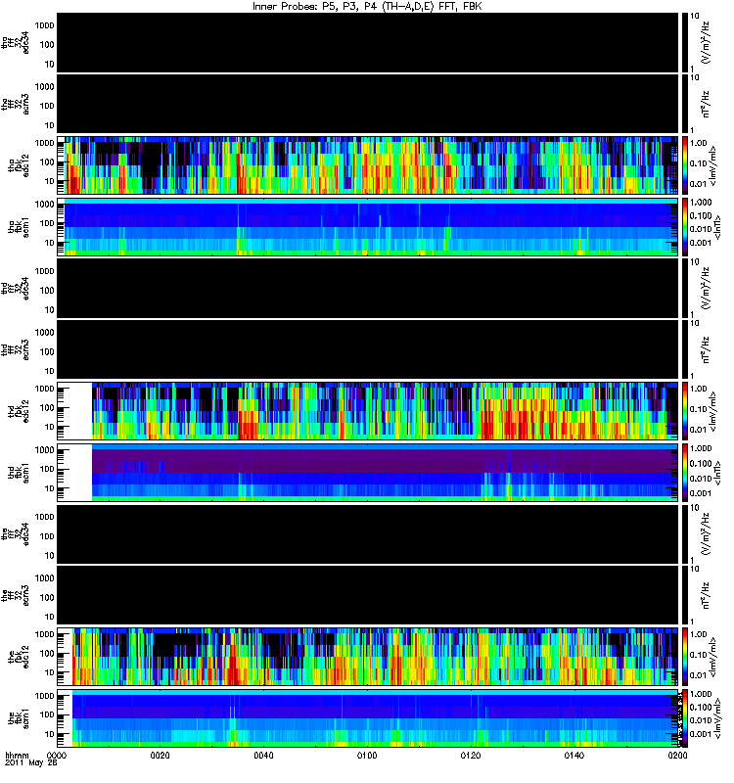Click the 2011 May 26 date label

pos(31,763)
